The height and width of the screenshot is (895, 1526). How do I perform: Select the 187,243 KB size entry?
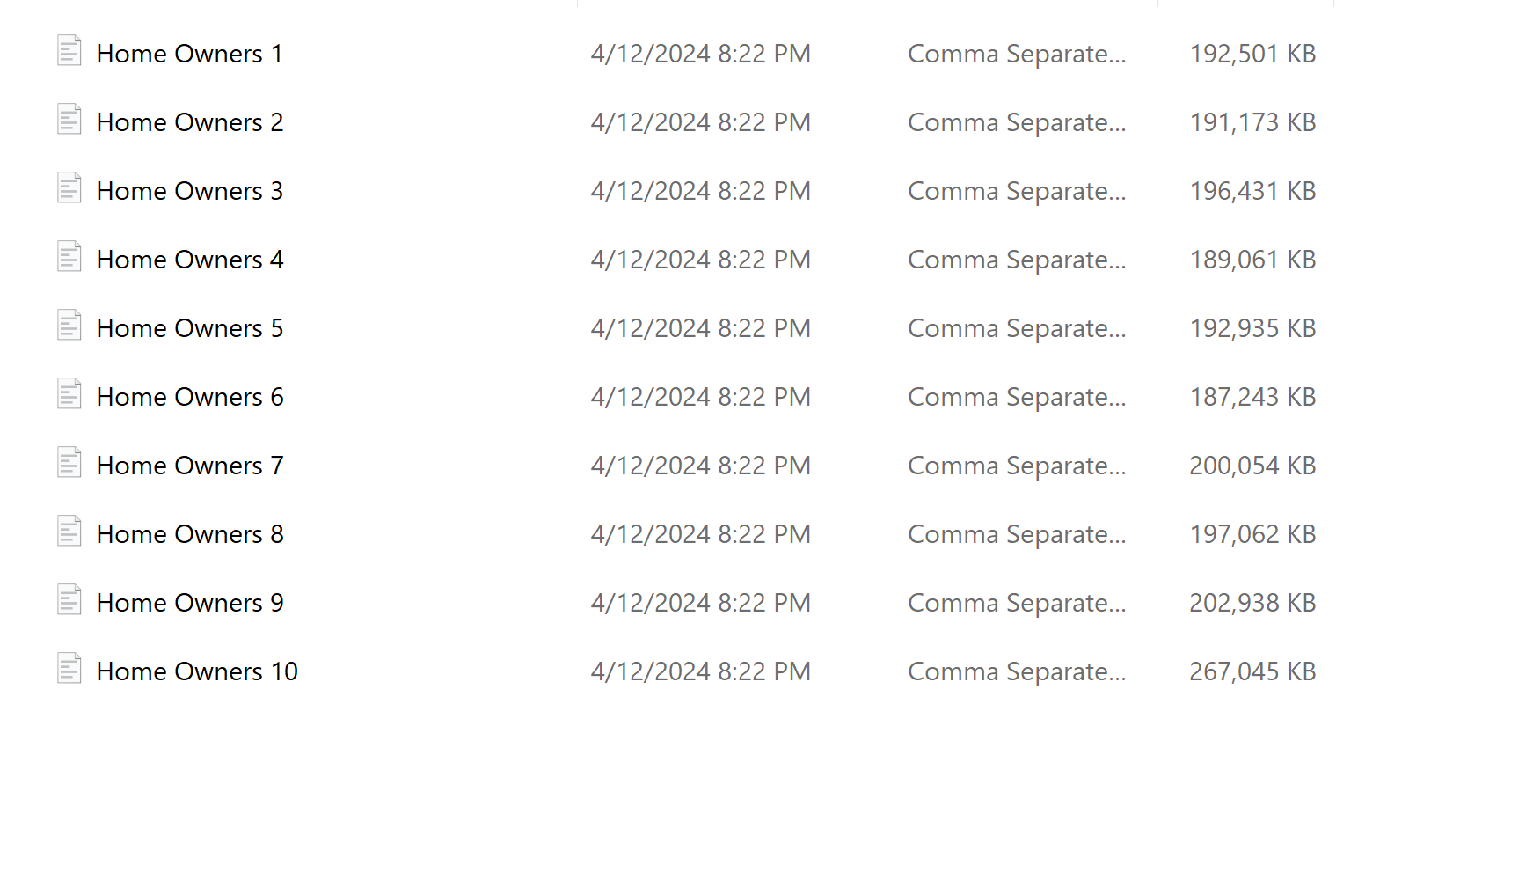pyautogui.click(x=1252, y=397)
